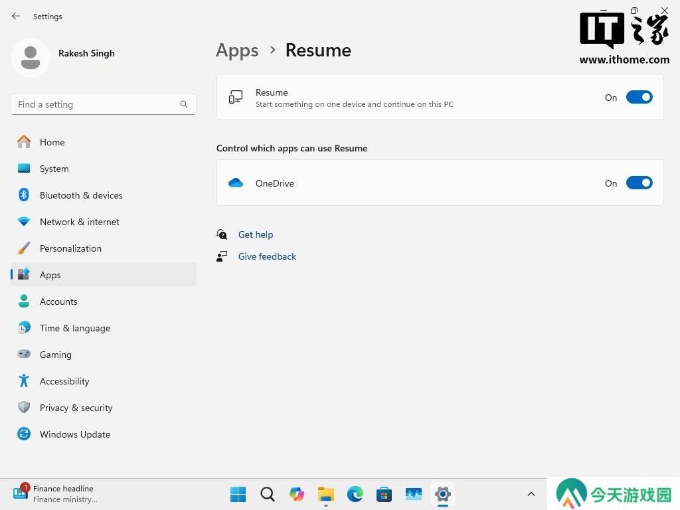The height and width of the screenshot is (510, 680).
Task: Turn off the main Resume toggle
Action: point(639,97)
